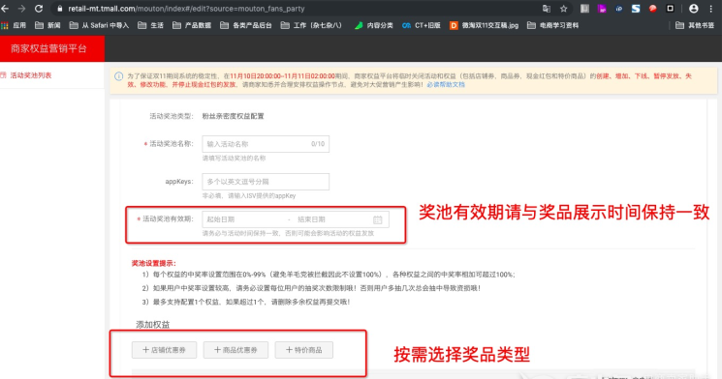This screenshot has width=722, height=379.
Task: Open the 新闻 bookmark folder
Action: pyautogui.click(x=47, y=25)
